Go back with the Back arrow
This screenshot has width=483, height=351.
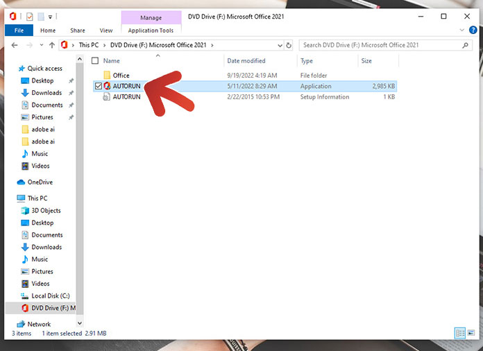15,45
